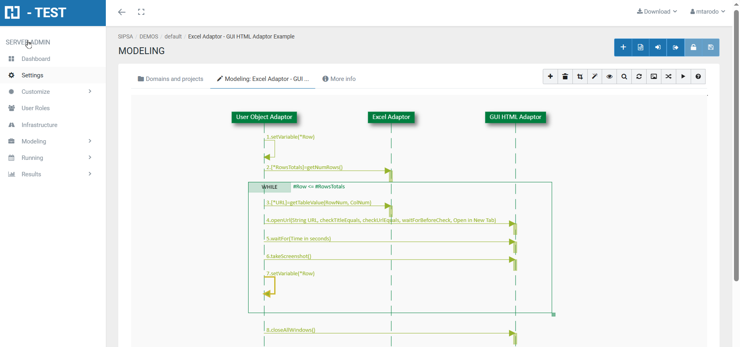Click the magnifier search icon in diagram toolbar
The image size is (740, 347).
[x=624, y=77]
